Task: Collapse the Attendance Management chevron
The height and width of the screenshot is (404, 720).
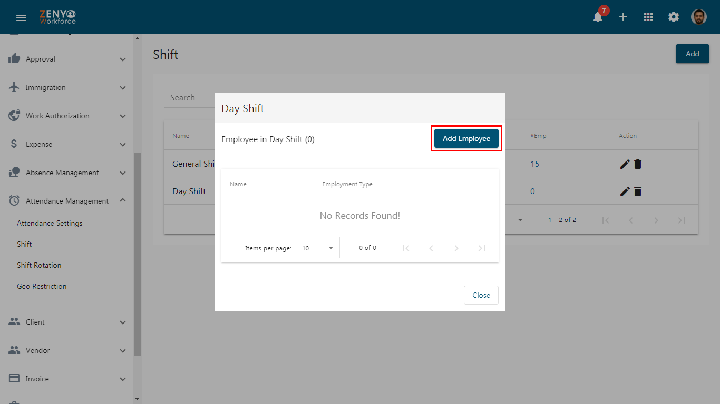Action: pyautogui.click(x=123, y=200)
